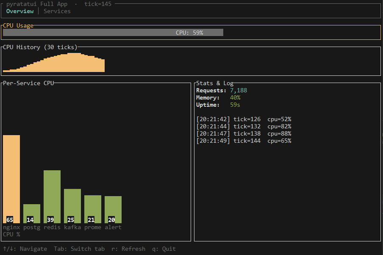Click the redis CPU bar
This screenshot has height=255, width=383.
click(52, 196)
